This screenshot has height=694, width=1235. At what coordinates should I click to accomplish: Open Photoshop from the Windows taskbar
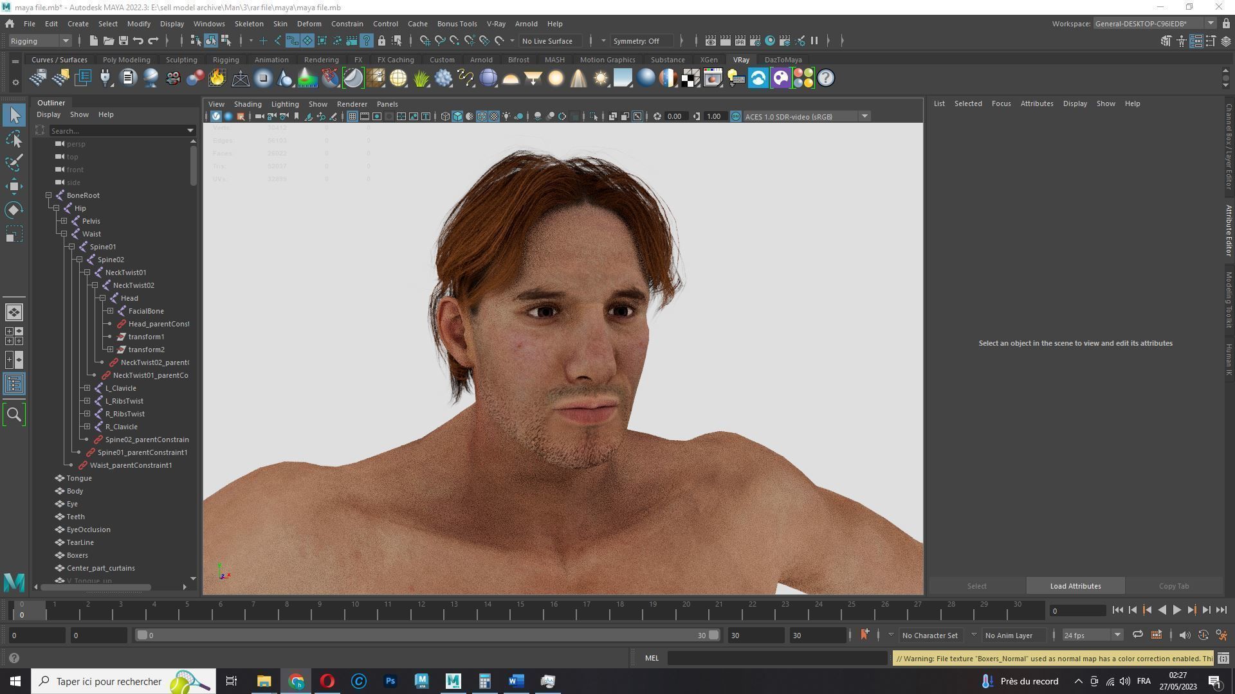(x=390, y=681)
